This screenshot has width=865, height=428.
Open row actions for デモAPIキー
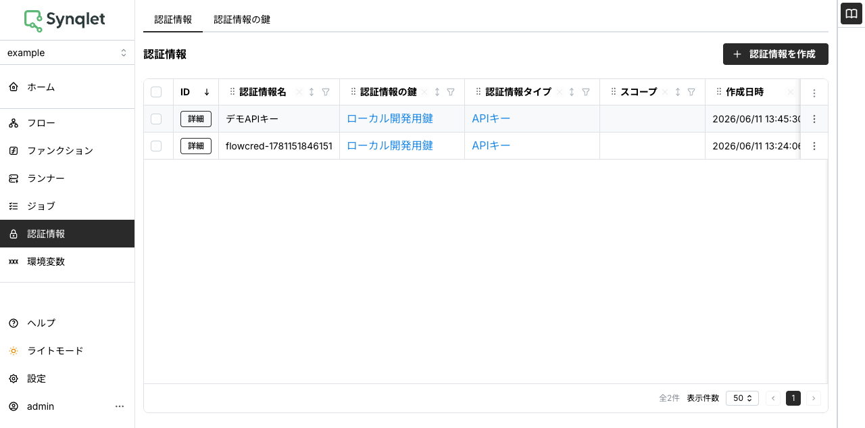click(x=814, y=119)
